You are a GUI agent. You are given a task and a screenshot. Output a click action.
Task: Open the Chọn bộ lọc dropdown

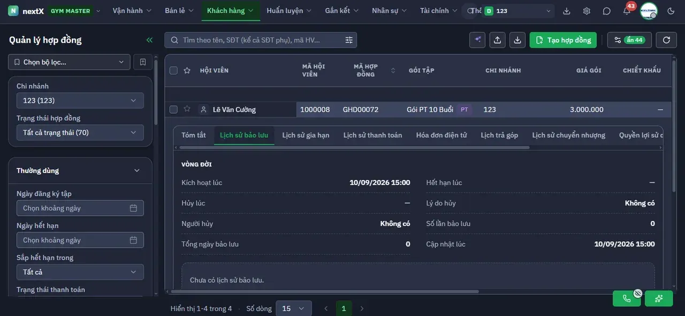click(x=69, y=62)
